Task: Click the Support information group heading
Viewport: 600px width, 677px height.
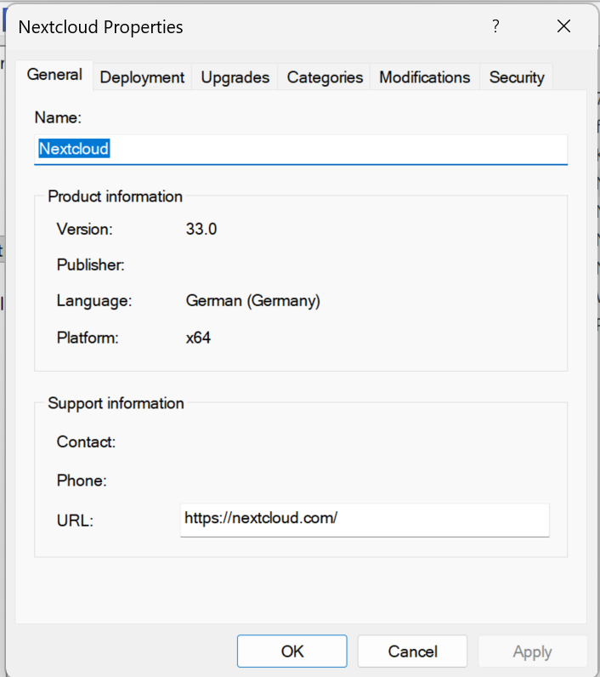Action: [x=116, y=403]
